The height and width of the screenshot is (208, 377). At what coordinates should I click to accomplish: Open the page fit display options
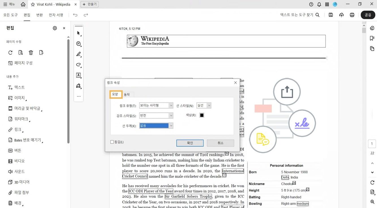pos(372,192)
